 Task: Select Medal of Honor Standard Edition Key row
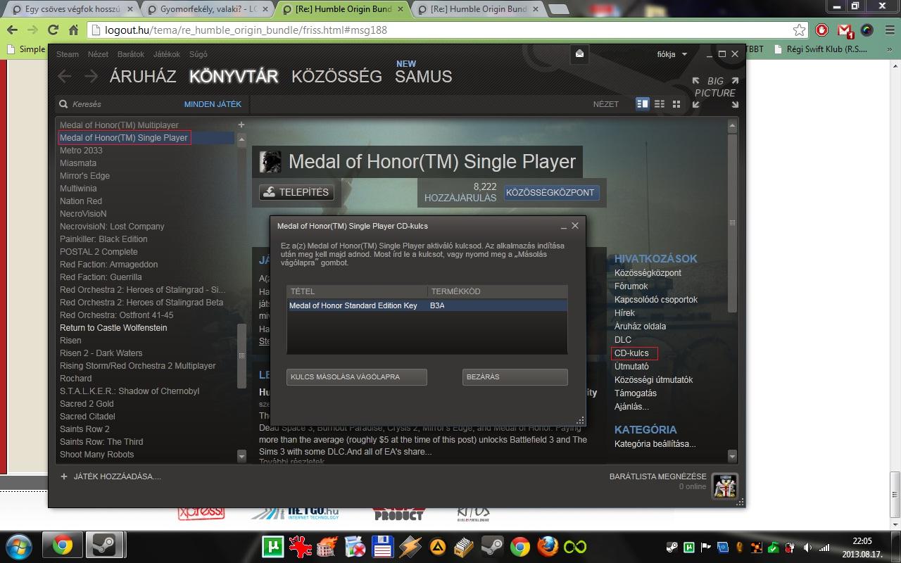(427, 305)
